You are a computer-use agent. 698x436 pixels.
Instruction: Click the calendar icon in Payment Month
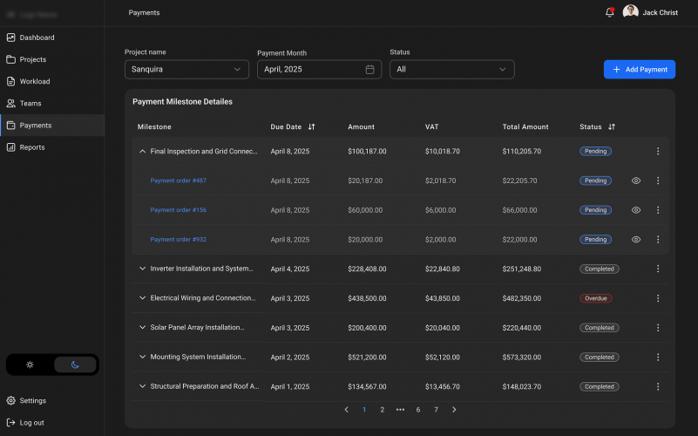click(x=369, y=70)
